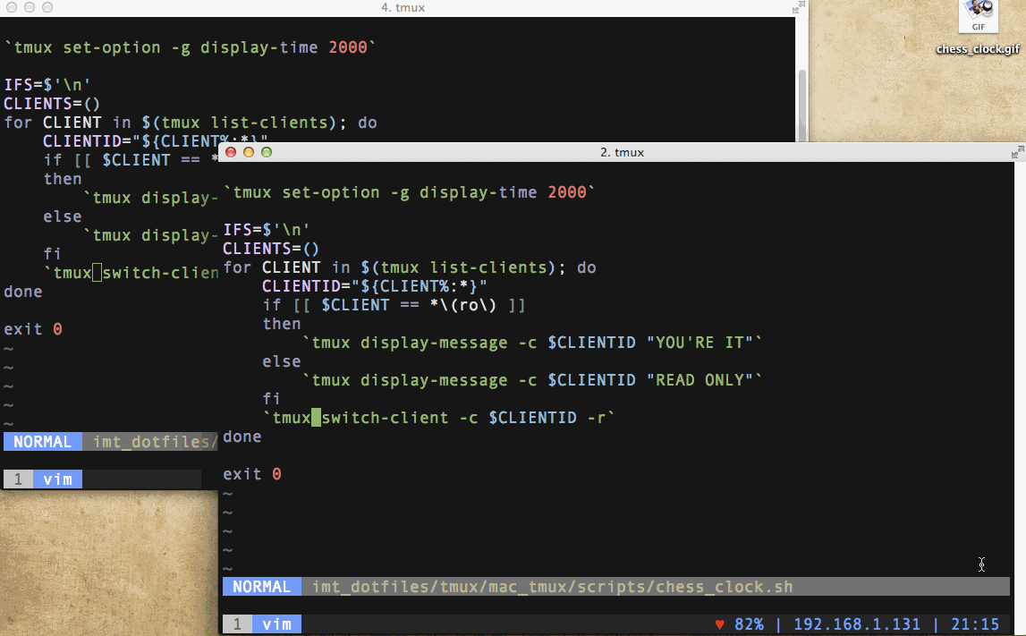Click the imt_dotfiles path in back window status line
This screenshot has height=636, width=1026.
pyautogui.click(x=155, y=442)
